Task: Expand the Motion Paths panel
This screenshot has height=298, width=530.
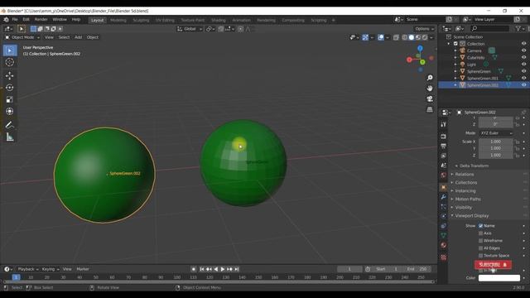Action: click(467, 199)
